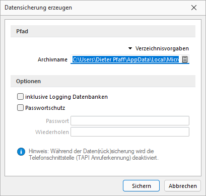Image resolution: width=206 pixels, height=196 pixels.
Task: Click the Archivname label
Action: (x=52, y=59)
